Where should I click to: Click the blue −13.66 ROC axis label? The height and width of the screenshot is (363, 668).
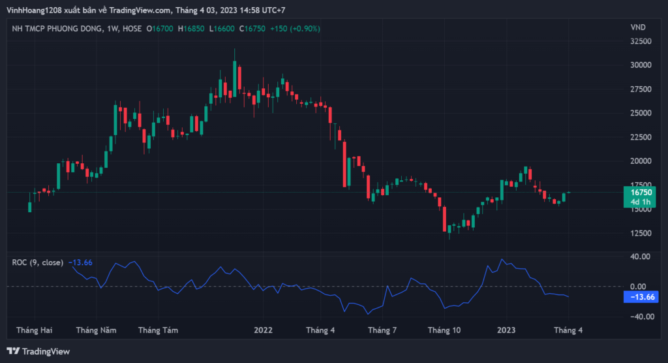(x=641, y=297)
